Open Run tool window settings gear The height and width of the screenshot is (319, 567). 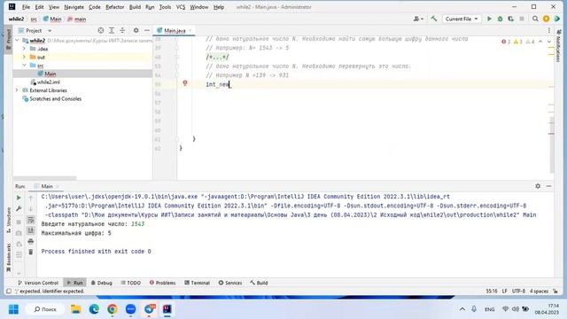point(538,186)
